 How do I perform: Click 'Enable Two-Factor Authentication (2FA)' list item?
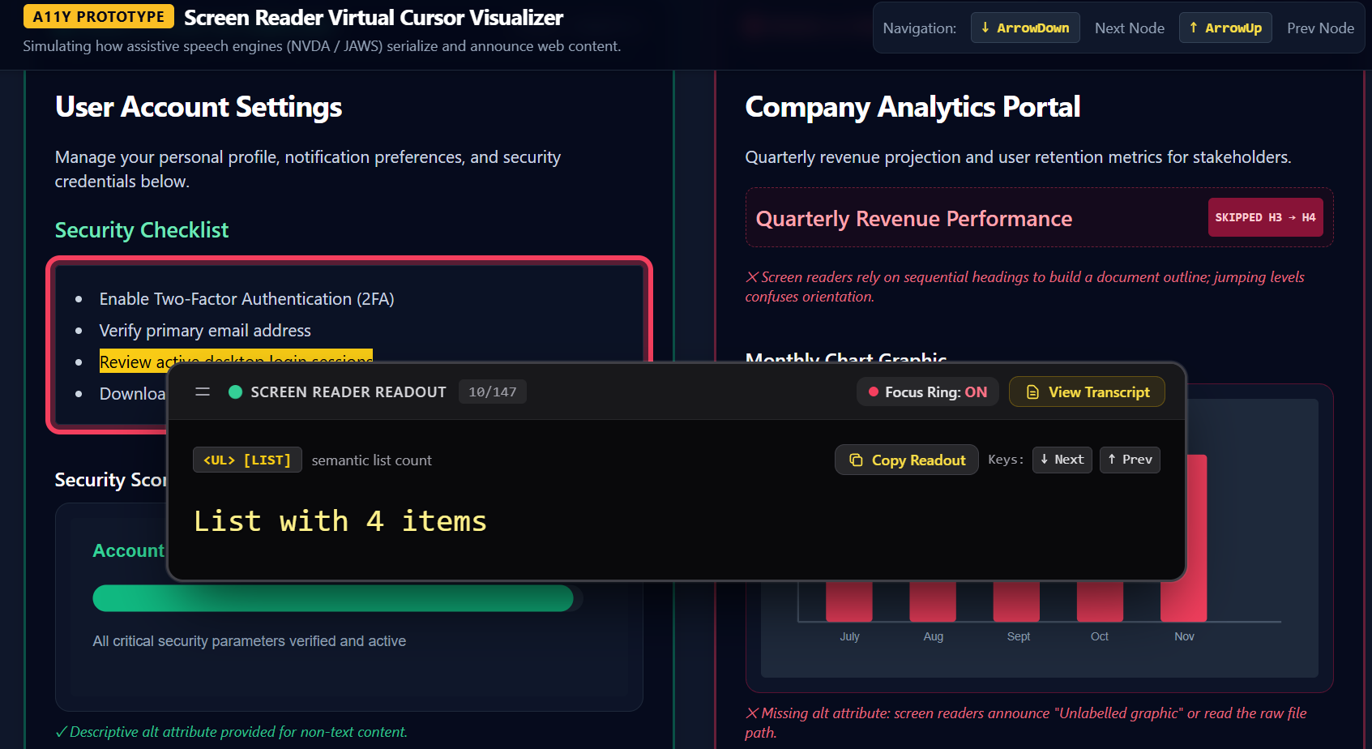(x=246, y=299)
